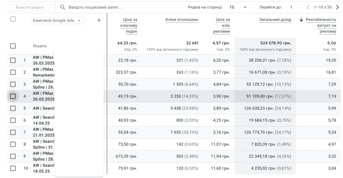Expand the rows per page dropdown
The width and height of the screenshot is (343, 178).
pos(238,7)
